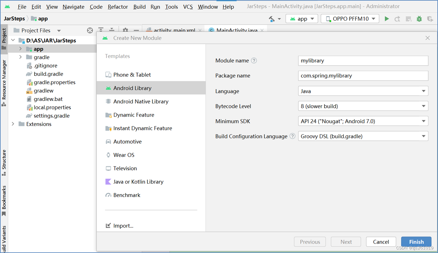Screen dimensions: 438x253
Task: Select the Java or Kotlin Library template
Action: point(138,182)
